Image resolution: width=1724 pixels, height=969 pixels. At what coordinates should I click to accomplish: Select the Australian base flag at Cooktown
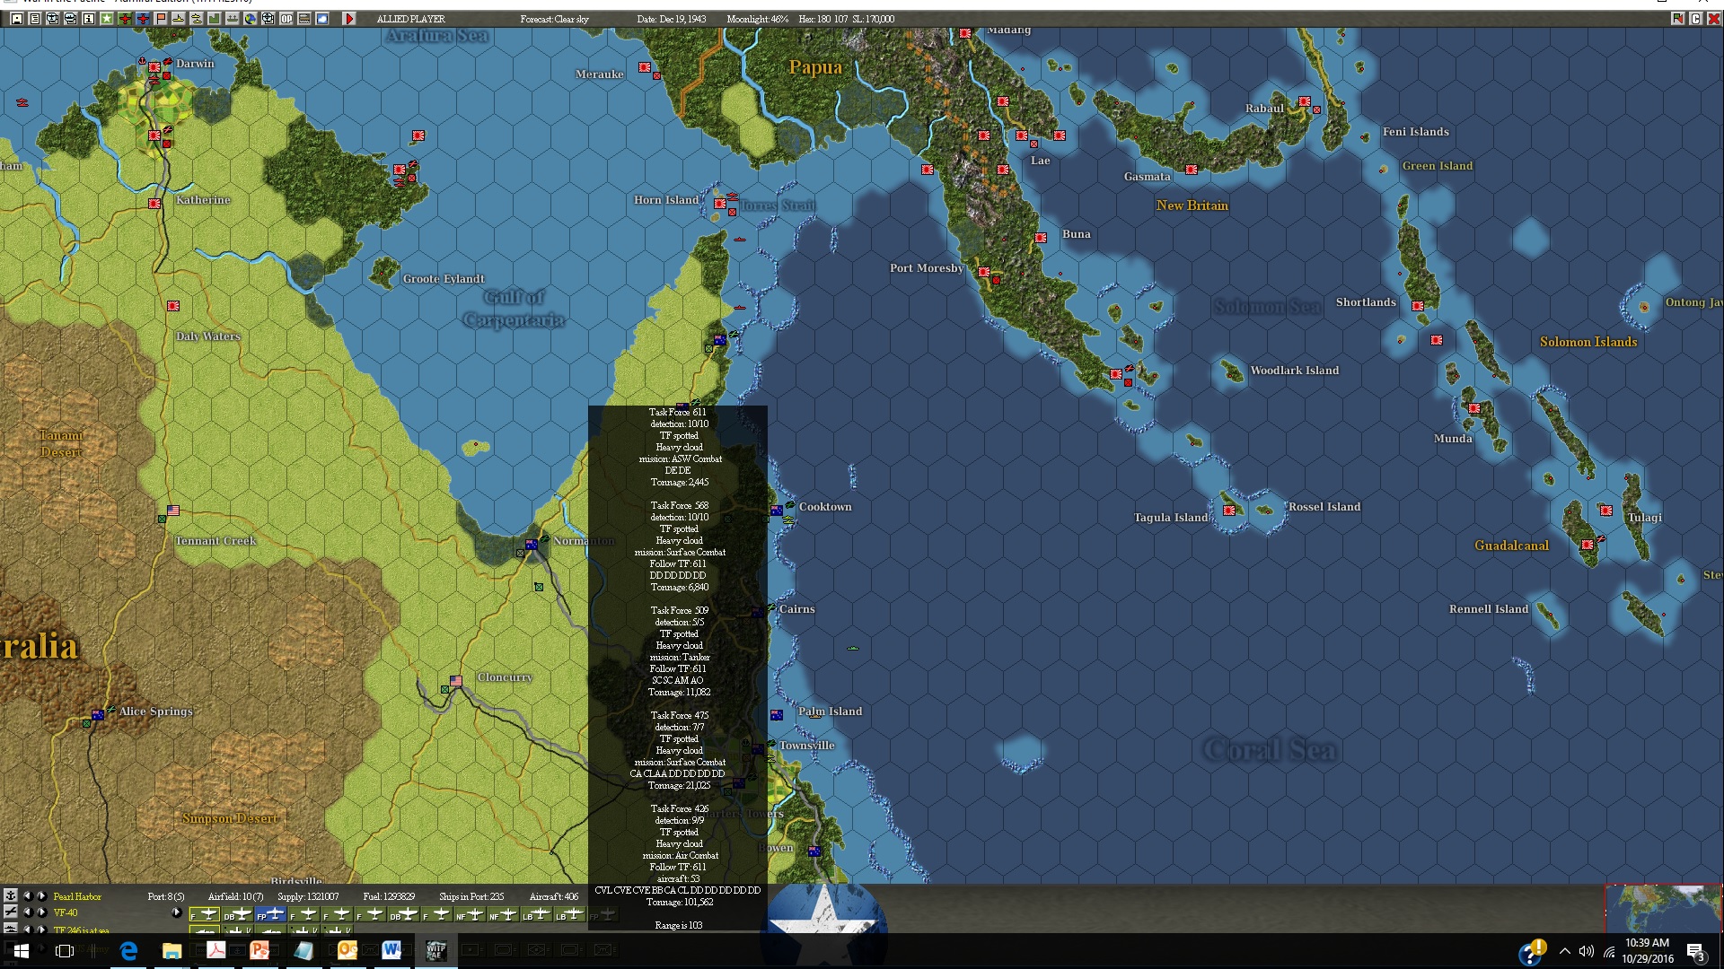(777, 511)
